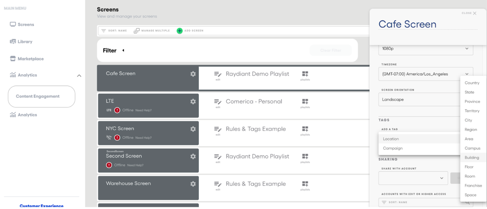The width and height of the screenshot is (487, 209).
Task: Open the 1080p resolution dropdown
Action: 426,49
